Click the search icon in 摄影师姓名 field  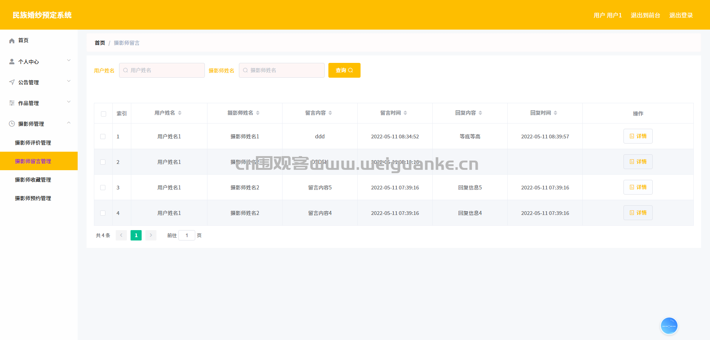[x=245, y=70]
